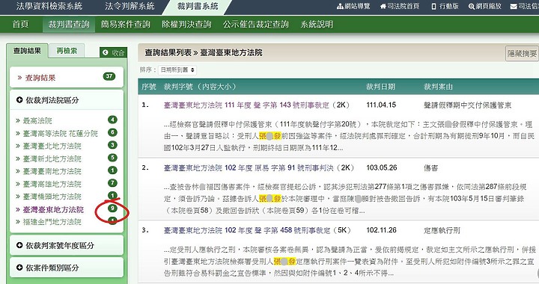Go to 司法院首頁 link
This screenshot has height=284, width=539.
click(x=400, y=6)
